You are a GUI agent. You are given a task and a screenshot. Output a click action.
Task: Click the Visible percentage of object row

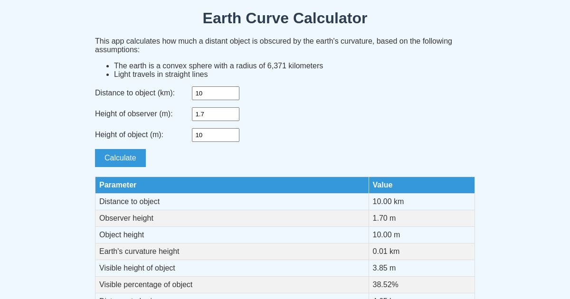point(146,284)
